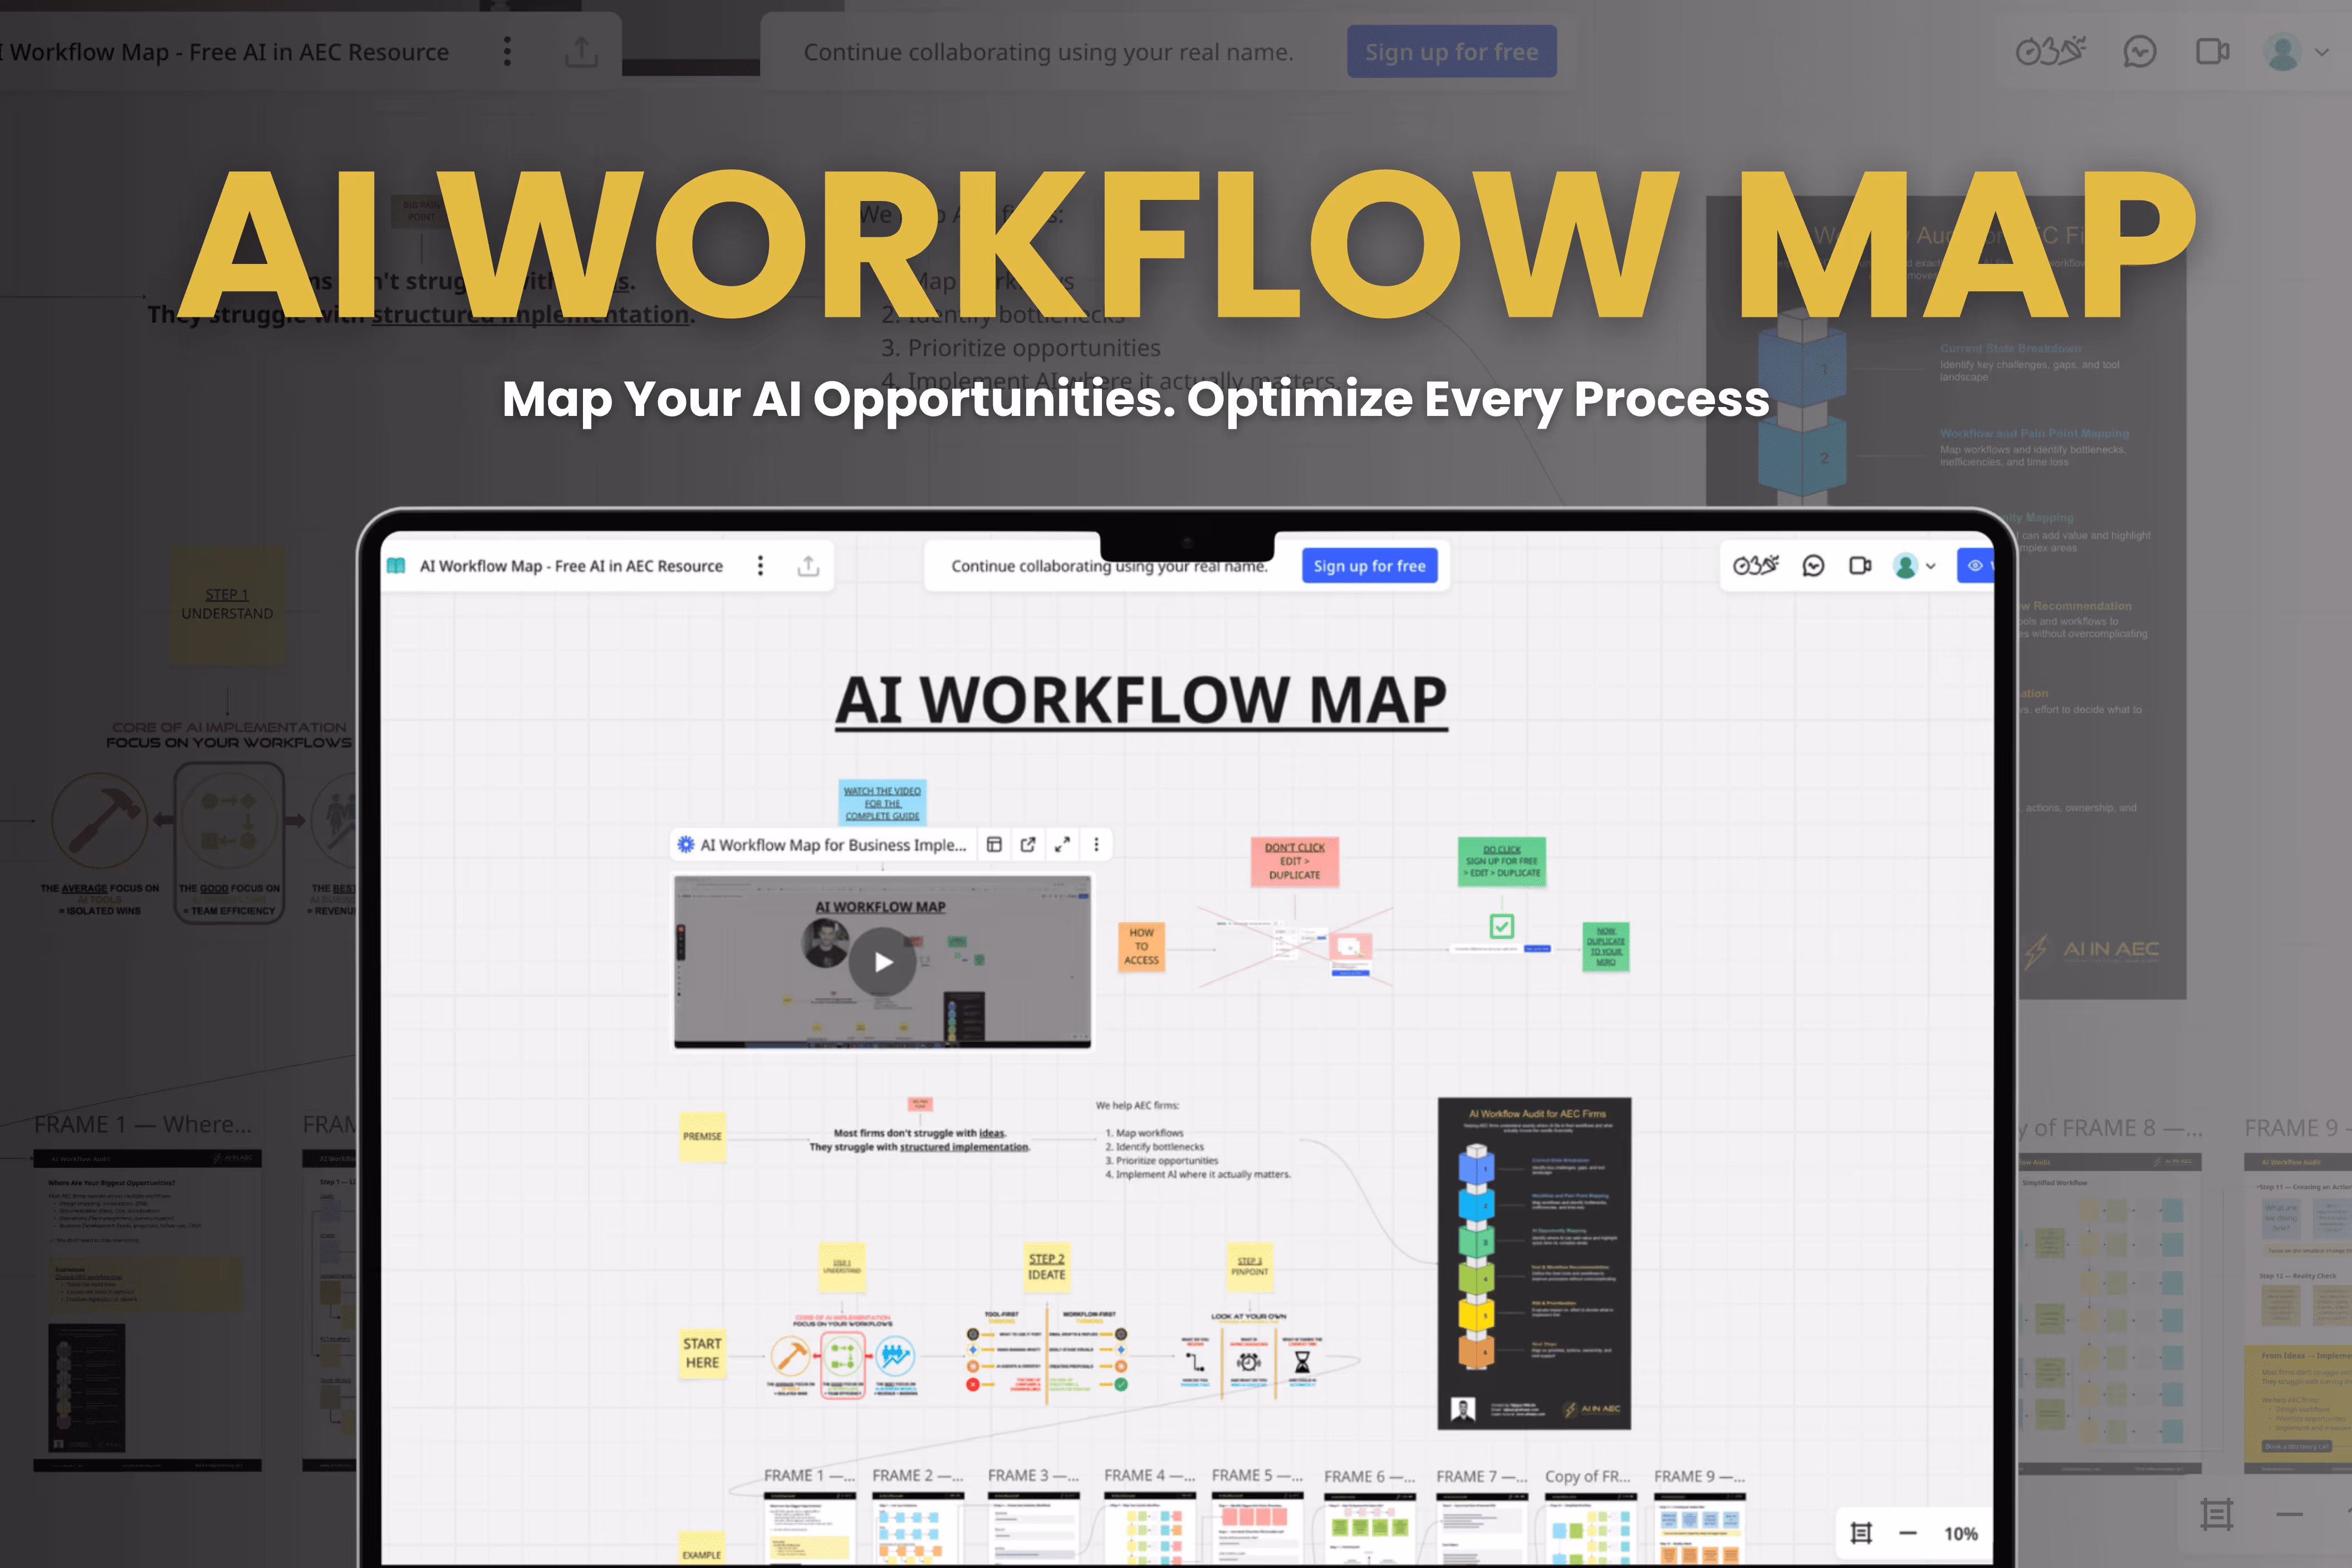Click the user avatar in tablet toolbar
The height and width of the screenshot is (1568, 2352).
[x=1905, y=566]
